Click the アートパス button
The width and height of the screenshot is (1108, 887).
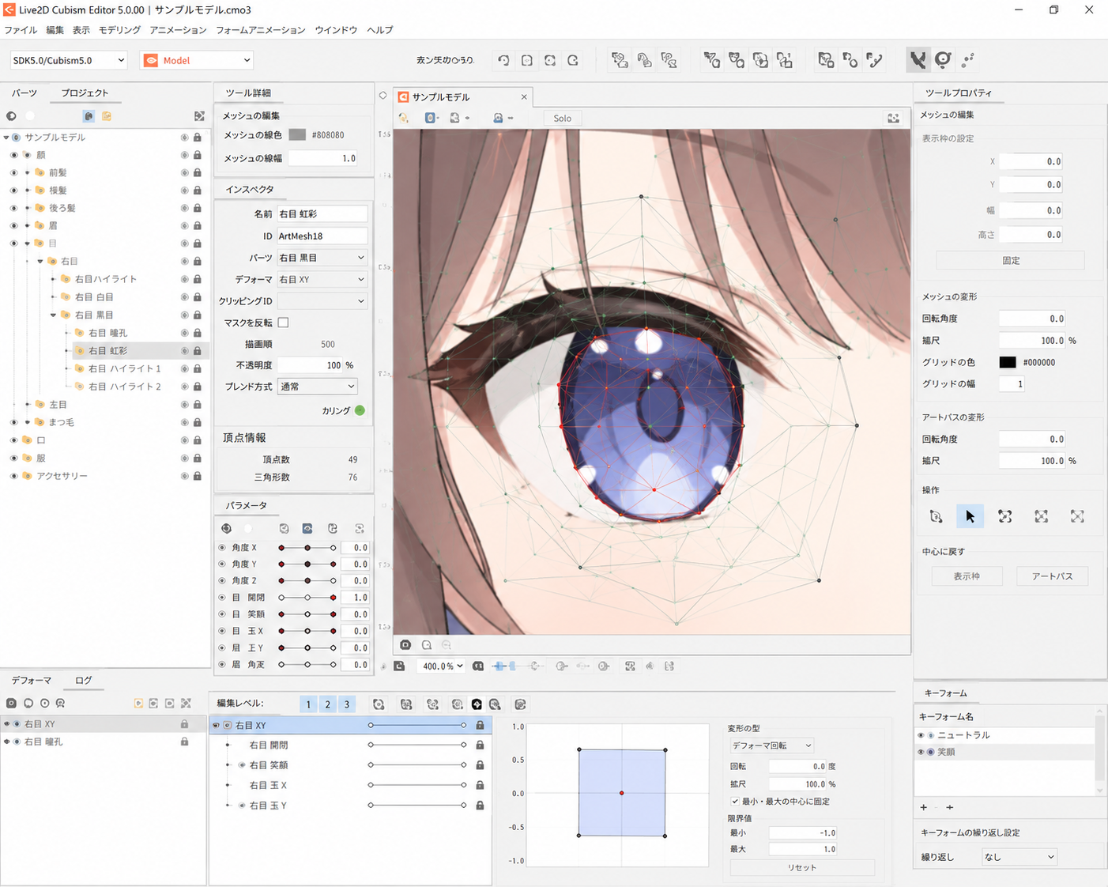click(x=1052, y=576)
